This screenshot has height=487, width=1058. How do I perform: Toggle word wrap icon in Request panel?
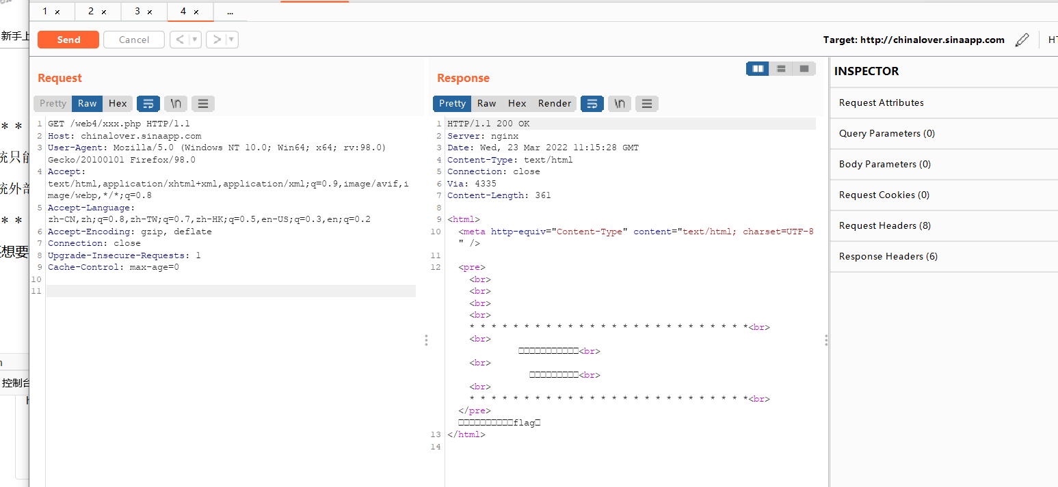(x=148, y=104)
